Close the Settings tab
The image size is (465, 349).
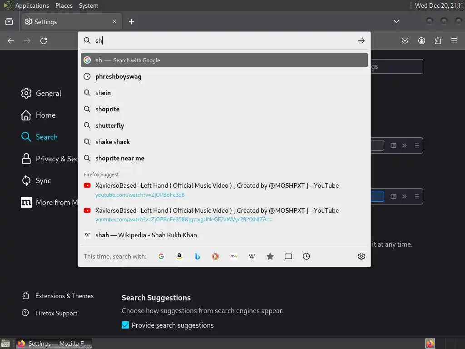coord(114,21)
